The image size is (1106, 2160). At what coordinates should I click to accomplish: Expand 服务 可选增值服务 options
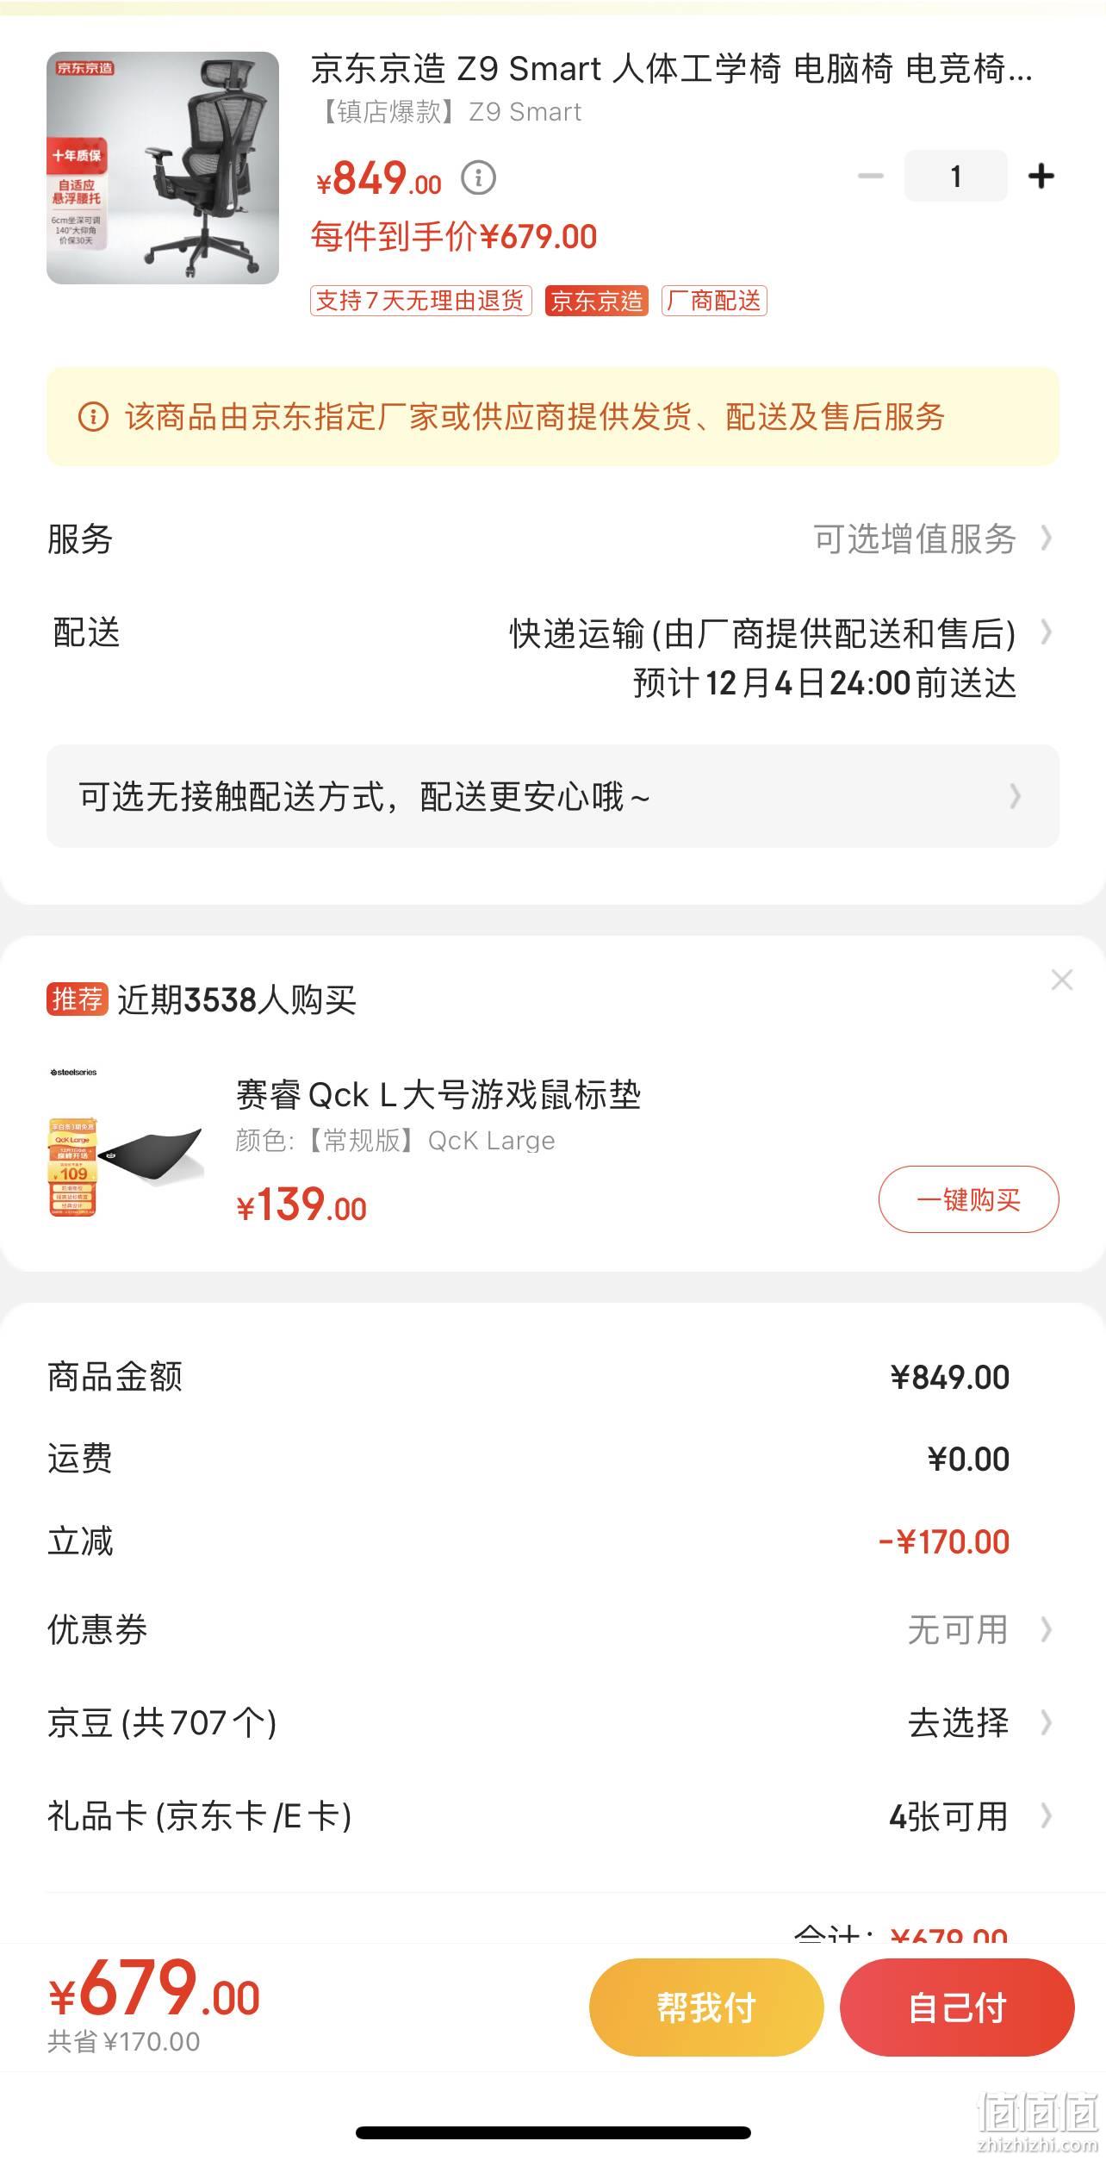[553, 538]
